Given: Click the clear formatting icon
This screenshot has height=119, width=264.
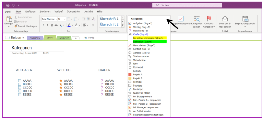Looking at the screenshot, I should (94, 19).
